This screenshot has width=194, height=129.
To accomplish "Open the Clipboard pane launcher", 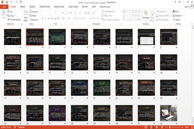I will [x=21, y=24].
